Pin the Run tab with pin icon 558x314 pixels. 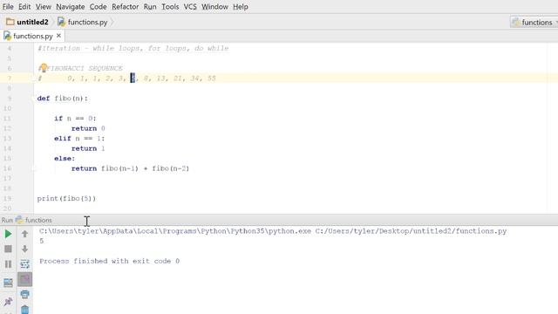(8, 302)
